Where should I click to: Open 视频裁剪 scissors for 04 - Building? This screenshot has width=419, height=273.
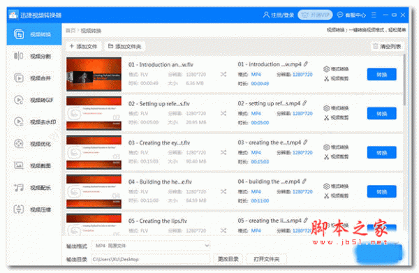coord(336,195)
